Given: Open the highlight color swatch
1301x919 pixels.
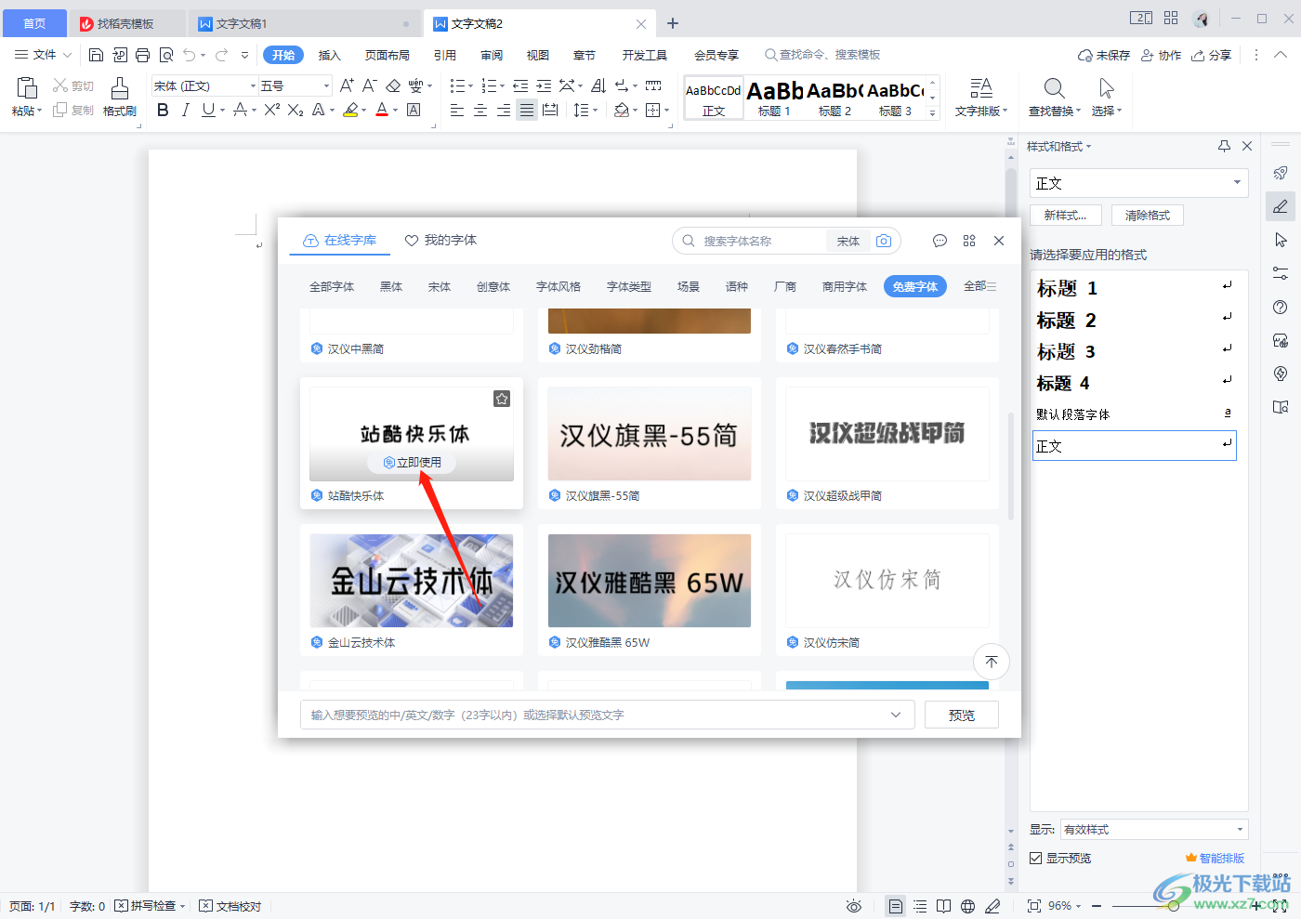Looking at the screenshot, I should (350, 111).
